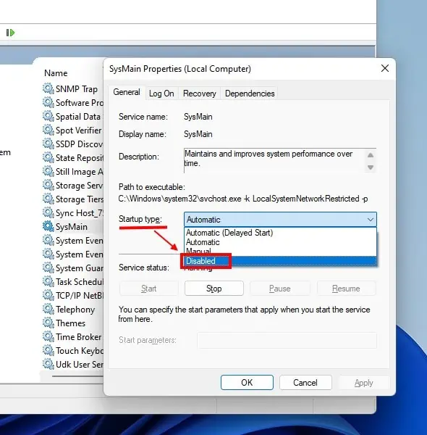Confirm the dialog with OK
Viewport: 427px width, 435px height.
[x=247, y=383]
